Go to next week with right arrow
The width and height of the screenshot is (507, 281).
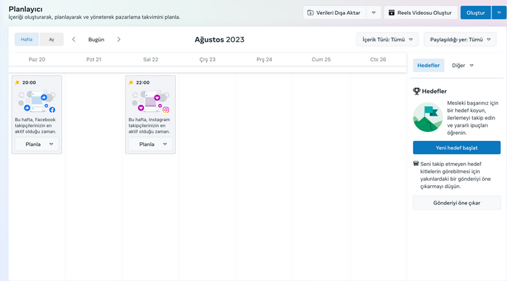119,39
